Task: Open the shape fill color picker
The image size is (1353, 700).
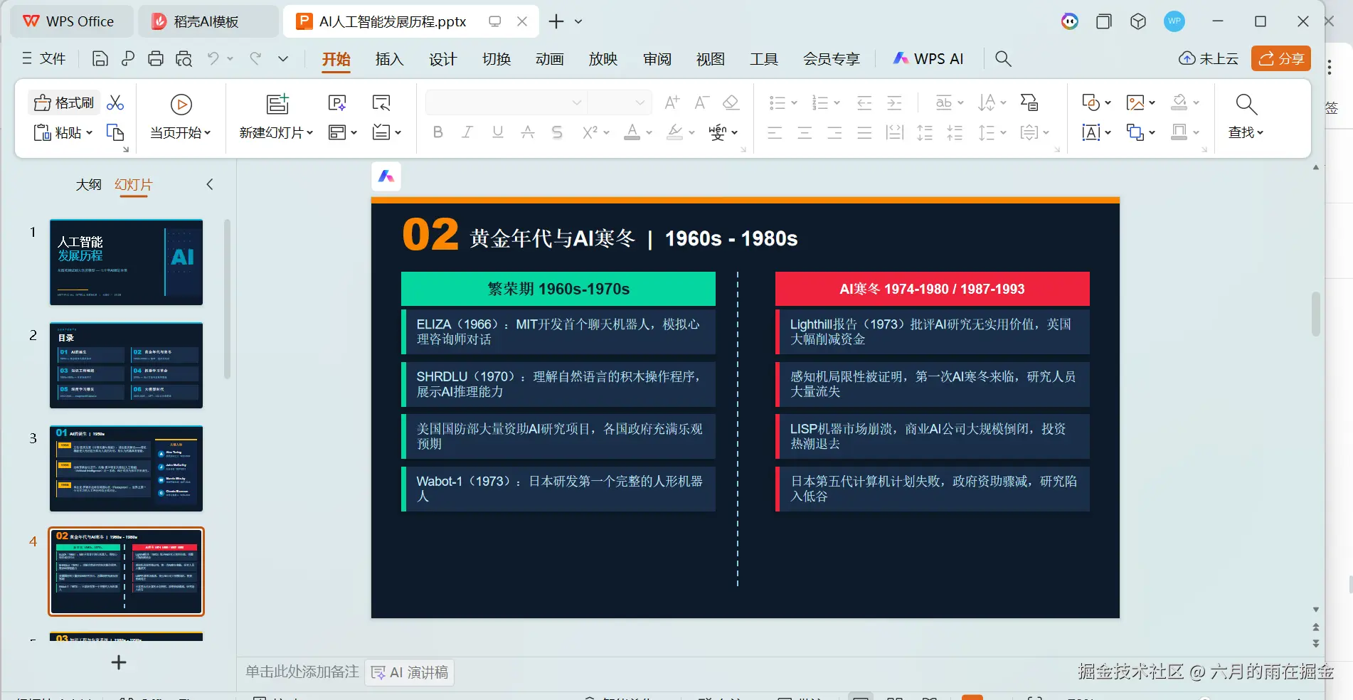Action: [x=1196, y=103]
